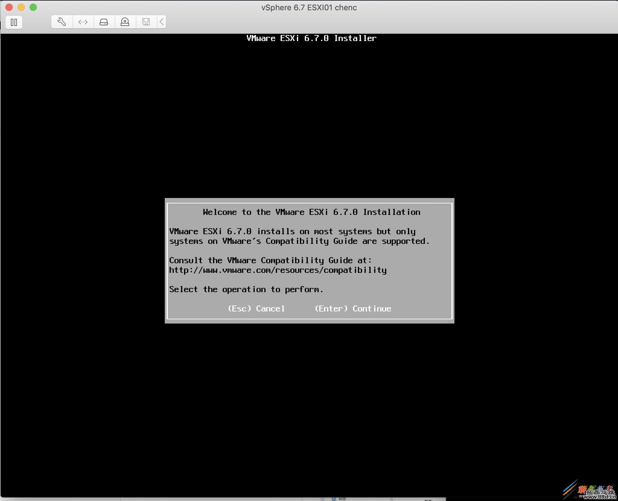Viewport: 618px width, 501px height.
Task: Open virtual machine settings via the wrench icon
Action: (x=62, y=21)
